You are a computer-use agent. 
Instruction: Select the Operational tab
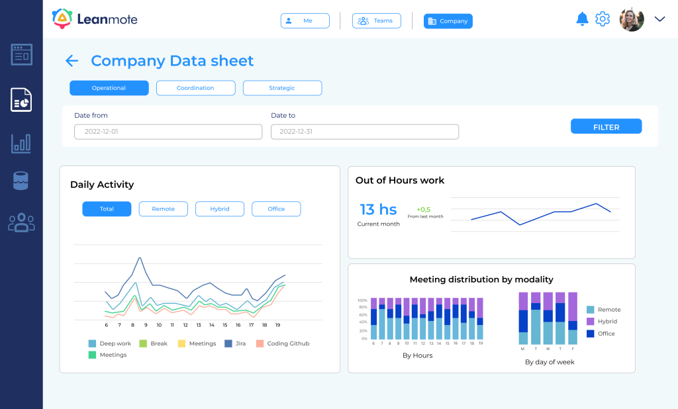tap(109, 88)
